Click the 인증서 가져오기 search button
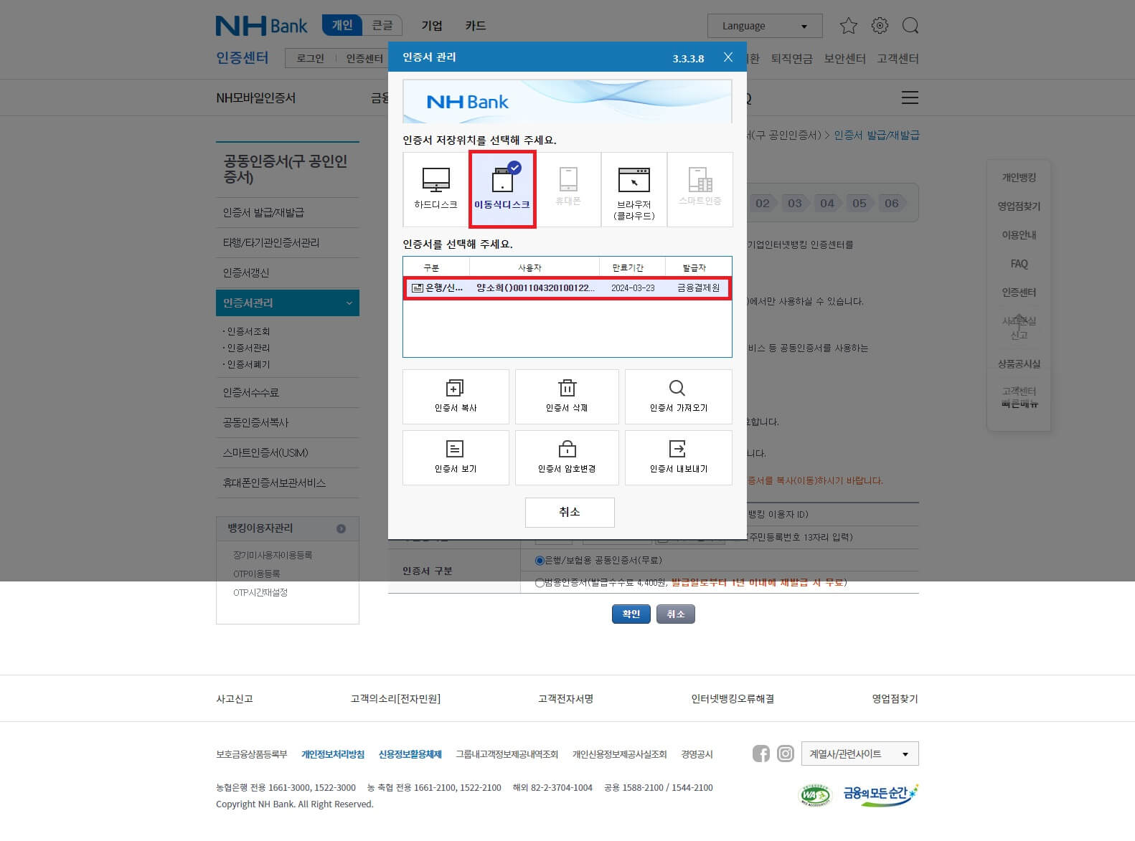The image size is (1135, 841). tap(678, 396)
